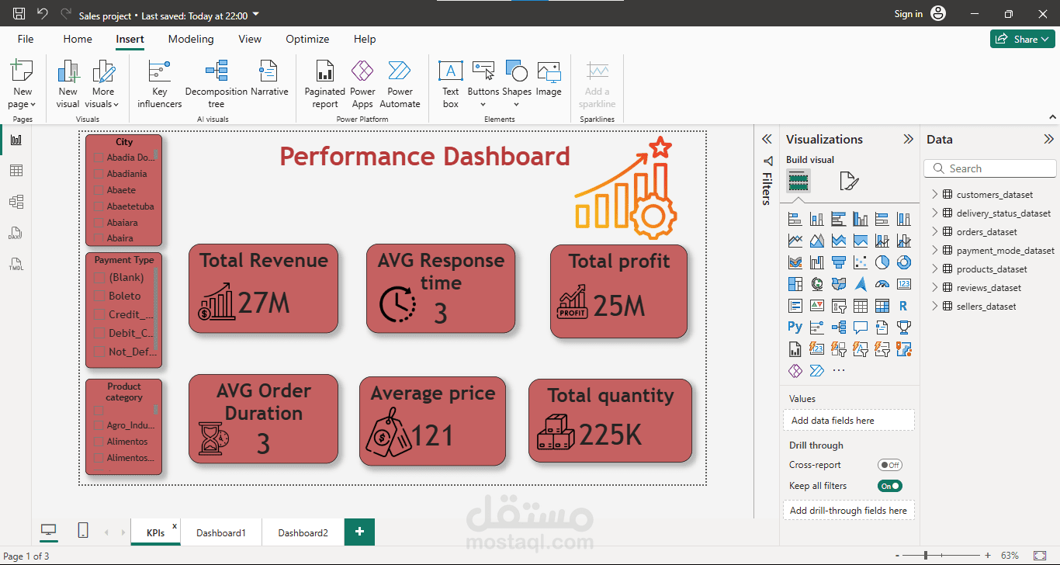This screenshot has width=1060, height=565.
Task: Select the Line chart visualization
Action: (795, 241)
